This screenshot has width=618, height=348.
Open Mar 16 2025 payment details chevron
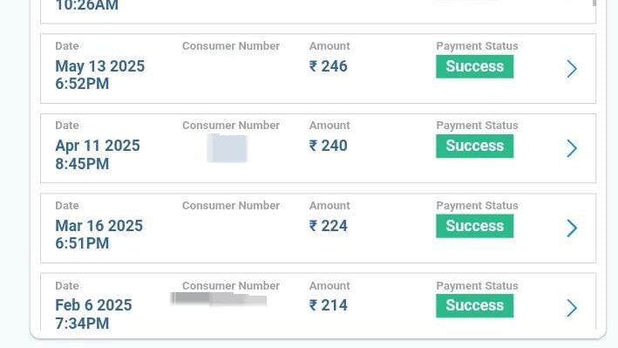572,228
